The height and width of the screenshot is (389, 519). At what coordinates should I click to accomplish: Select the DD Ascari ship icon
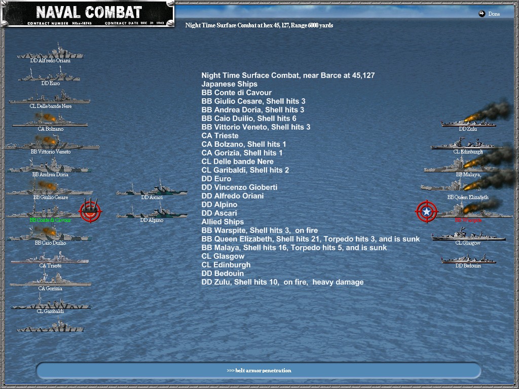pyautogui.click(x=152, y=188)
